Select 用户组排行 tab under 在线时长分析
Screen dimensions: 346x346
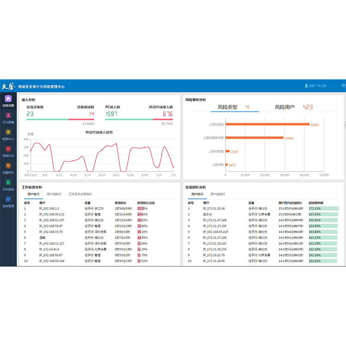click(x=218, y=194)
